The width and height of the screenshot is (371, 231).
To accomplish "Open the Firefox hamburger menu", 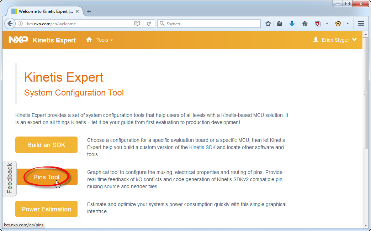I will tap(361, 24).
